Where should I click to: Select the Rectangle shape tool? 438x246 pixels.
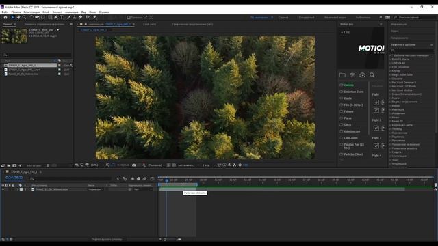point(50,17)
